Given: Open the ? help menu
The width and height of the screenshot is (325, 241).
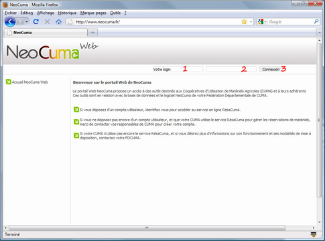Looking at the screenshot, I should click(125, 13).
